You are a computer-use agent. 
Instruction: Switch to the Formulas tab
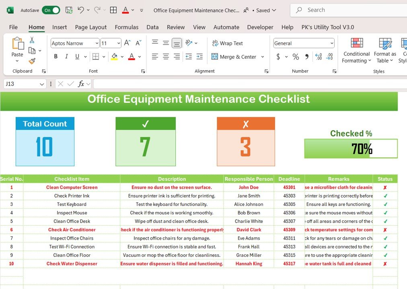127,27
